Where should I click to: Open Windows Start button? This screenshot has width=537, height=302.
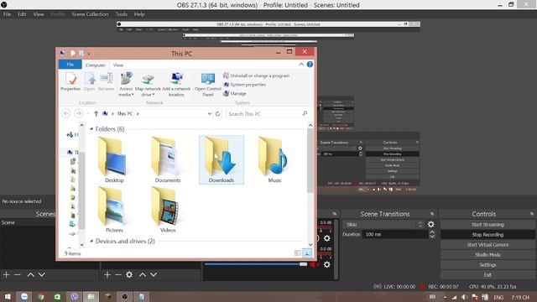[x=8, y=296]
